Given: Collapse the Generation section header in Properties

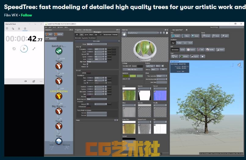Looking at the screenshot, I should (97, 41).
